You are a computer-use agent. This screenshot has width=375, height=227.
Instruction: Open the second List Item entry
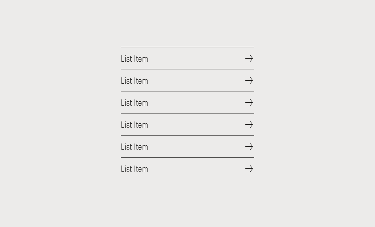point(187,80)
